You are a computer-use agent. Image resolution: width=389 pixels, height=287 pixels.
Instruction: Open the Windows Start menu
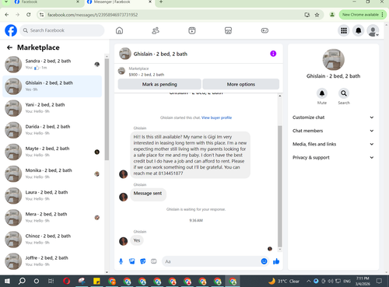point(7,281)
